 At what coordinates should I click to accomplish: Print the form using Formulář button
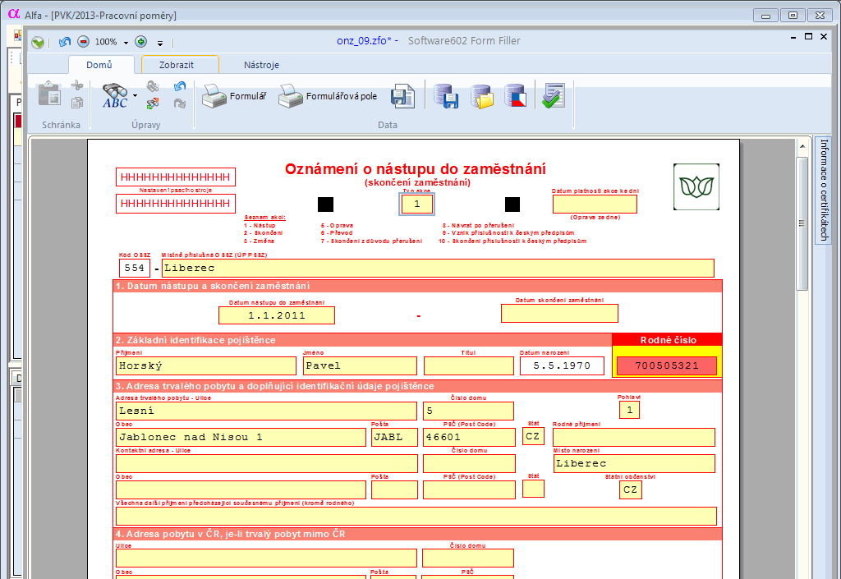point(234,96)
